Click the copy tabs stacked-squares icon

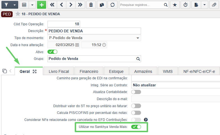click(4, 71)
